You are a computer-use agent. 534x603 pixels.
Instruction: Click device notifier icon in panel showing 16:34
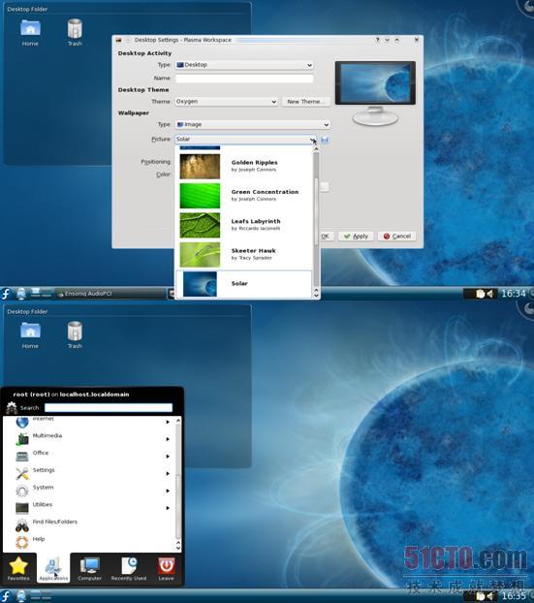pos(21,294)
